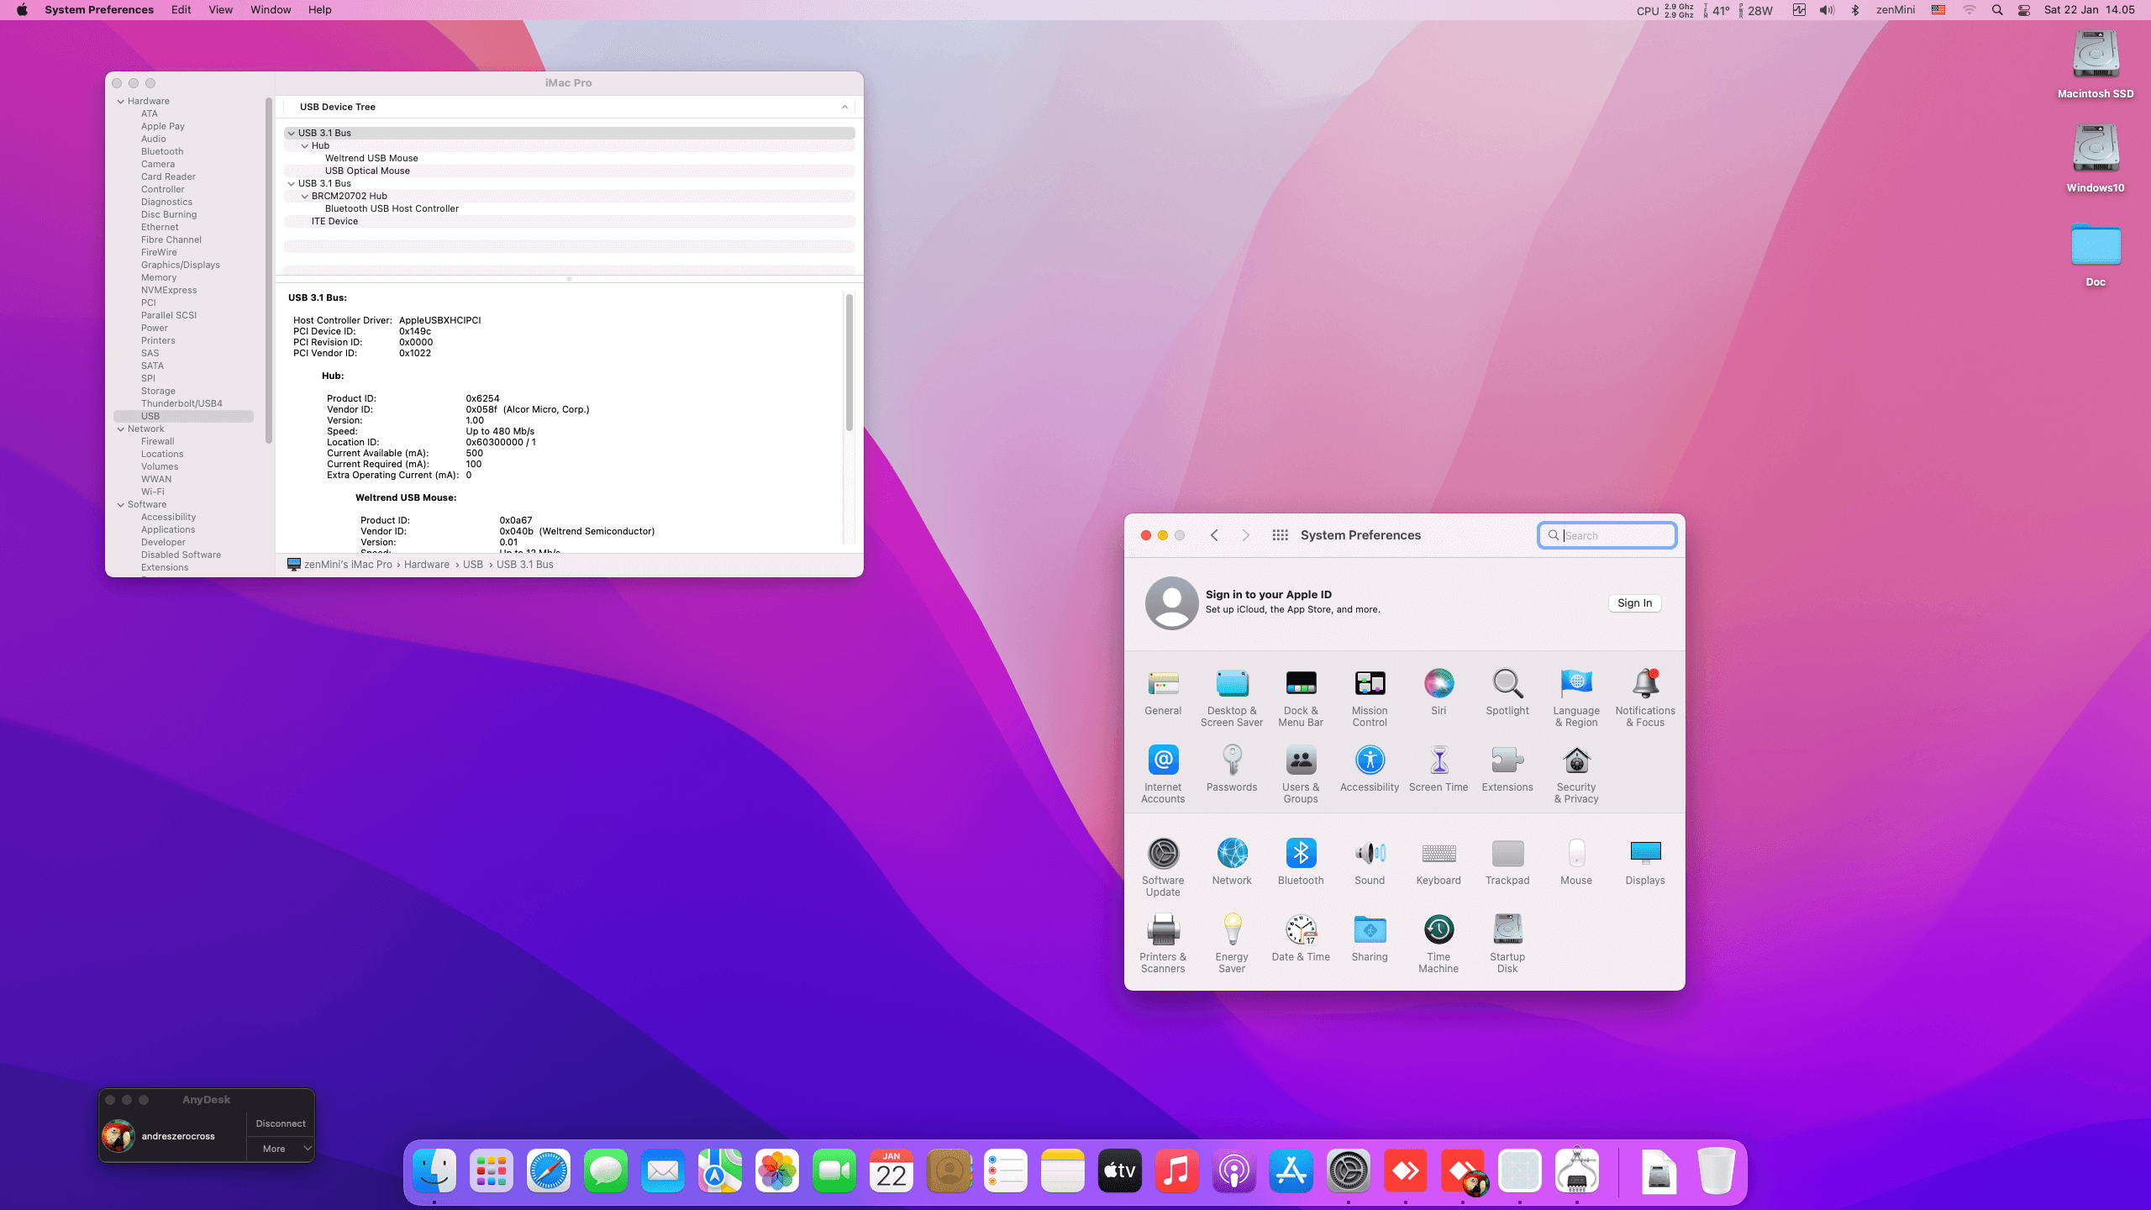Screen dimensions: 2151x1210
Task: Open Displays preferences pane
Action: tap(1645, 862)
